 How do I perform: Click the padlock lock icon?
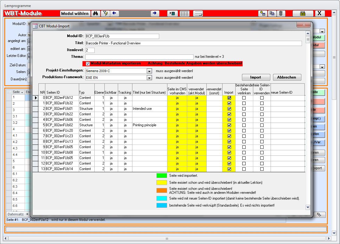(303, 13)
